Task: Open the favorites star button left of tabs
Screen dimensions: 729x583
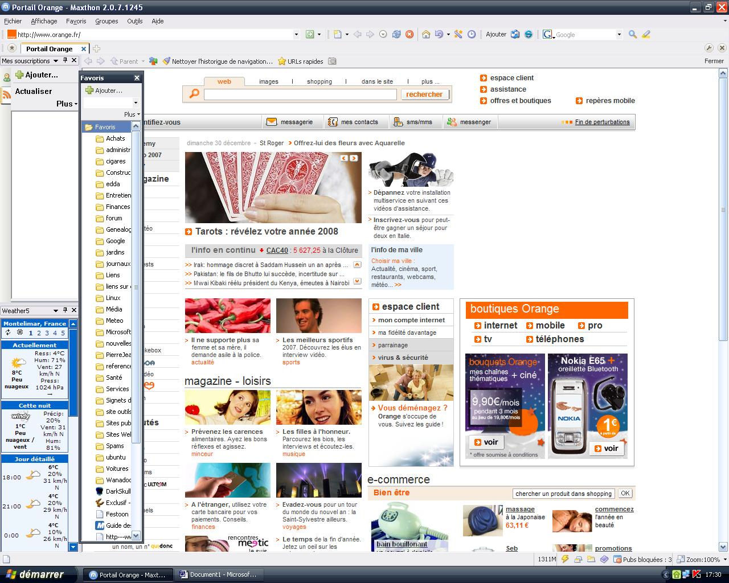Action: 11,48
